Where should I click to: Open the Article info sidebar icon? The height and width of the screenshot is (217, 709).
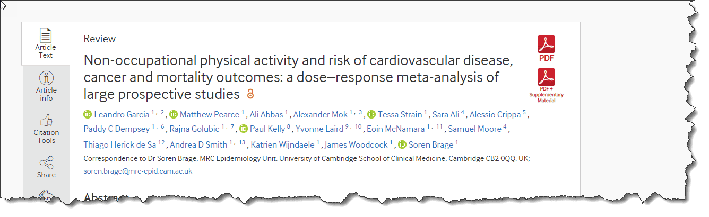point(46,78)
